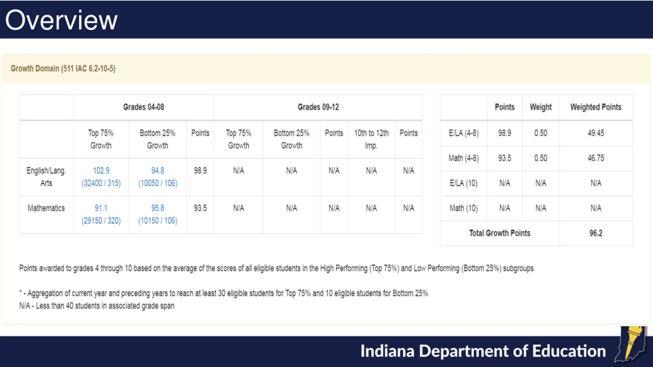Click the Indiana torch logo icon
This screenshot has width=653, height=367.
pos(631,344)
